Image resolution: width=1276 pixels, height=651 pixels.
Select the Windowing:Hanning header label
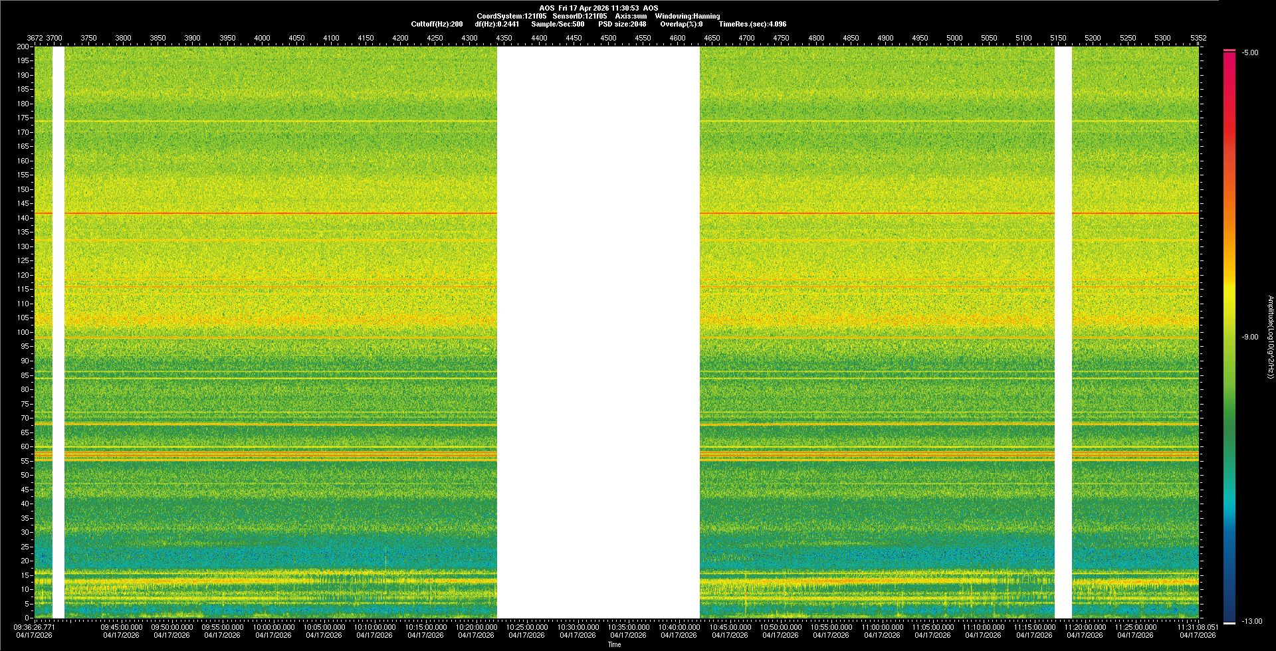point(687,16)
